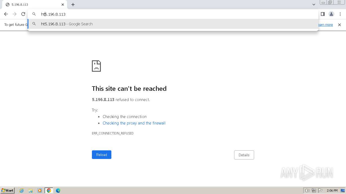
Task: Click the Chrome taskbar icon
Action: pyautogui.click(x=49, y=190)
